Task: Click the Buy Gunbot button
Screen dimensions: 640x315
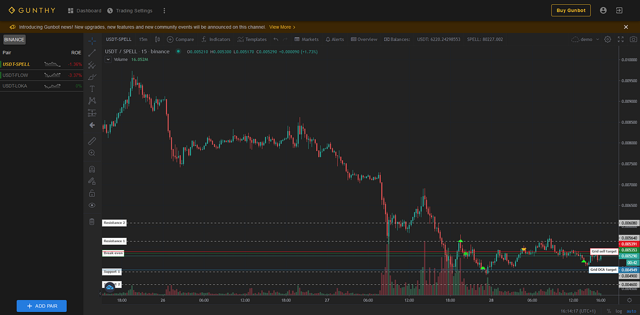Action: 571,10
